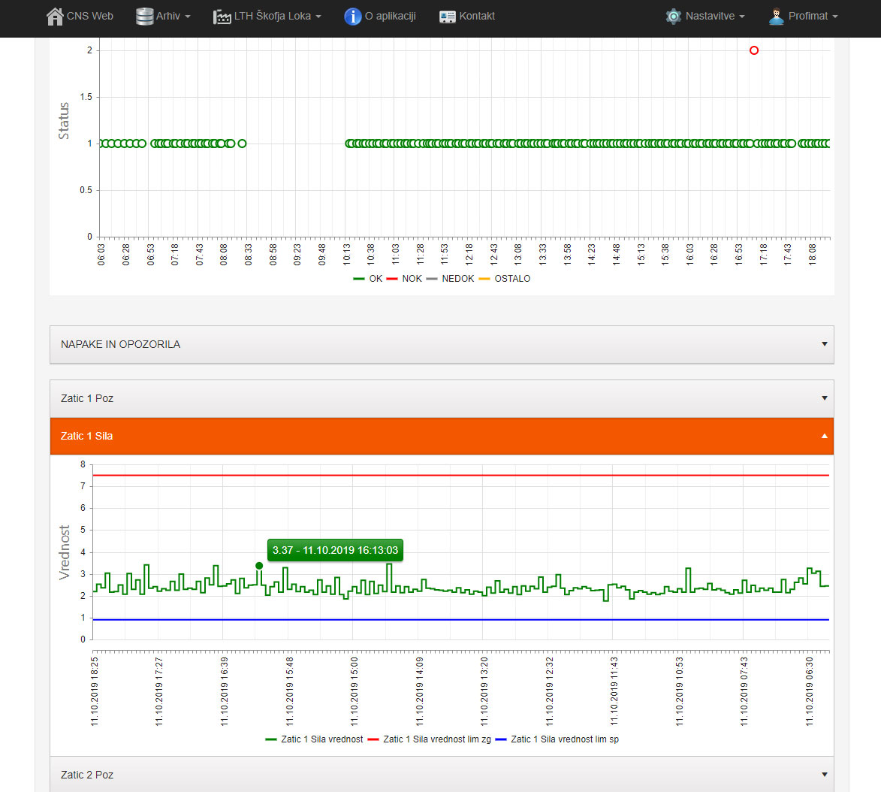Click the LTH Škofja Loka factory icon
The image size is (881, 792).
[x=222, y=16]
